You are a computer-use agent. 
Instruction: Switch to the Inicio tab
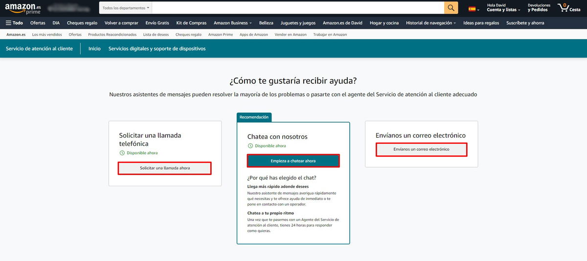coord(94,49)
